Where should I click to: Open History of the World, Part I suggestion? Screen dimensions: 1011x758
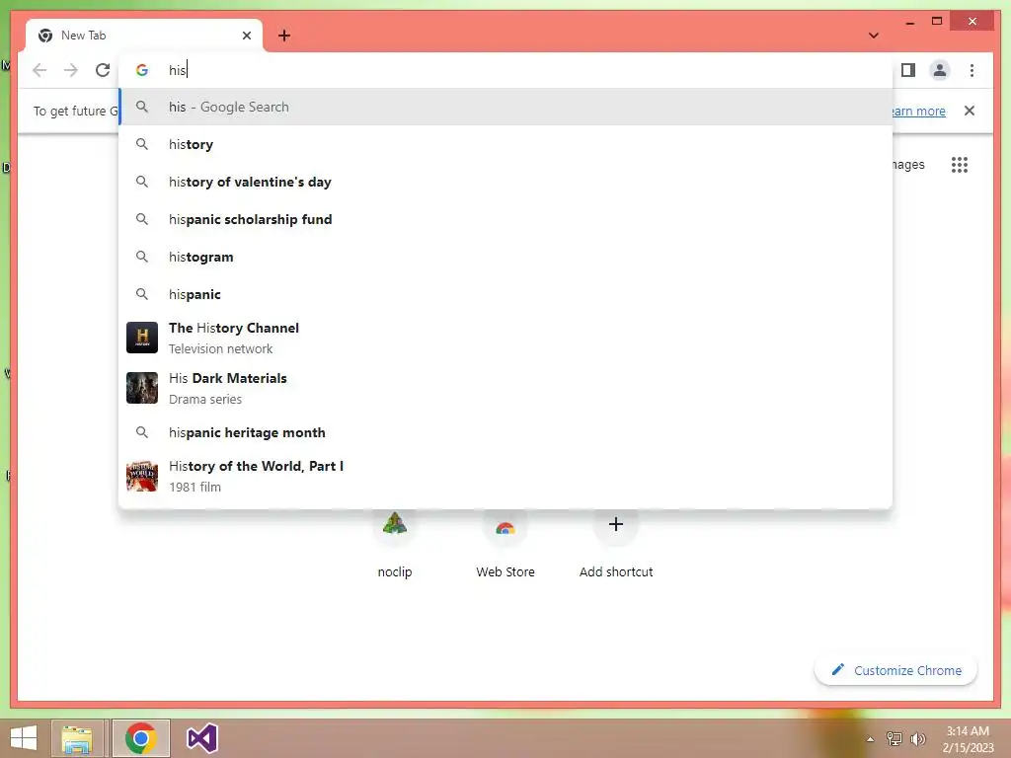pos(506,477)
